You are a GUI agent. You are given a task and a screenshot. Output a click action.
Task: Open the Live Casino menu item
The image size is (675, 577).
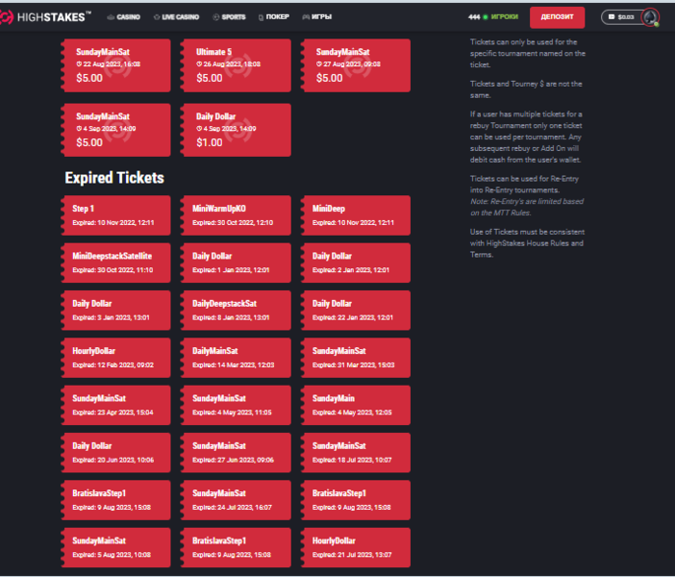[178, 17]
